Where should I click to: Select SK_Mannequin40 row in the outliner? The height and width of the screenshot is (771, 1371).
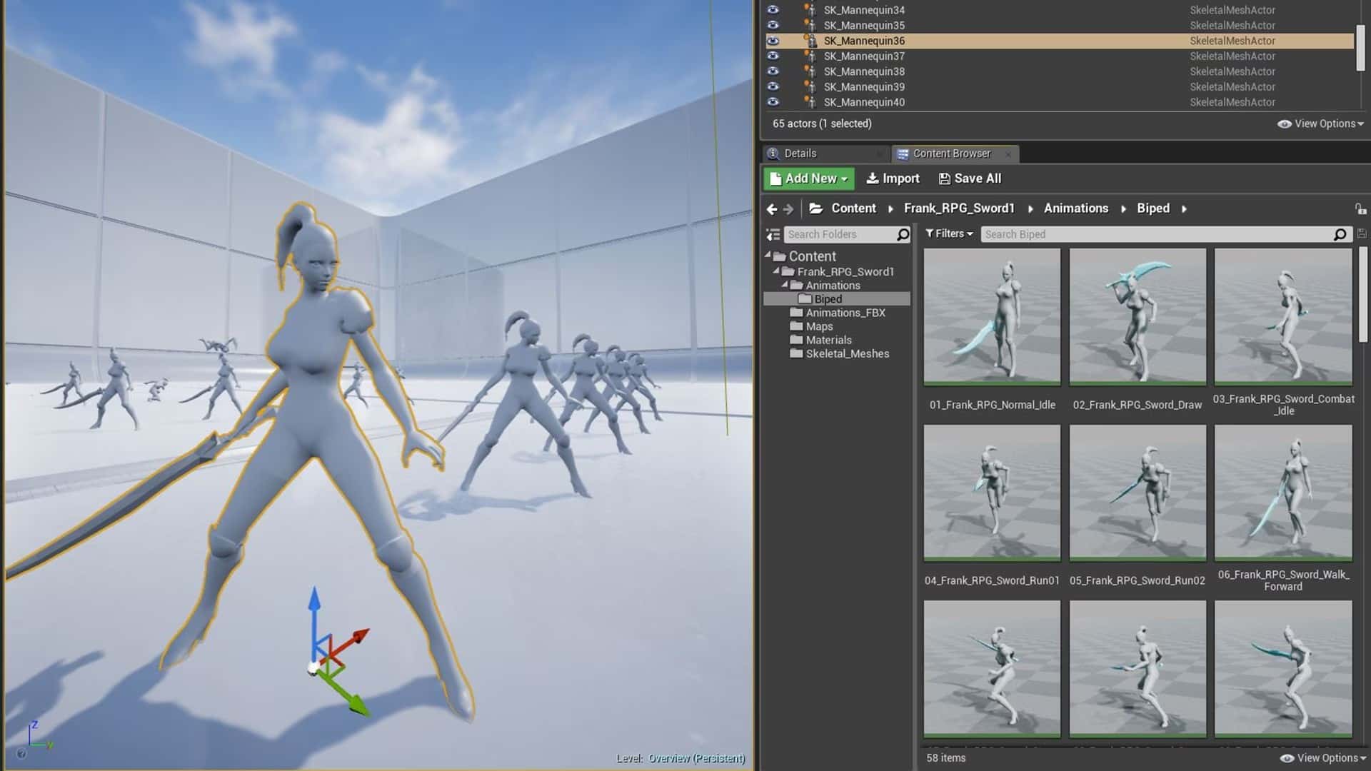click(1060, 102)
